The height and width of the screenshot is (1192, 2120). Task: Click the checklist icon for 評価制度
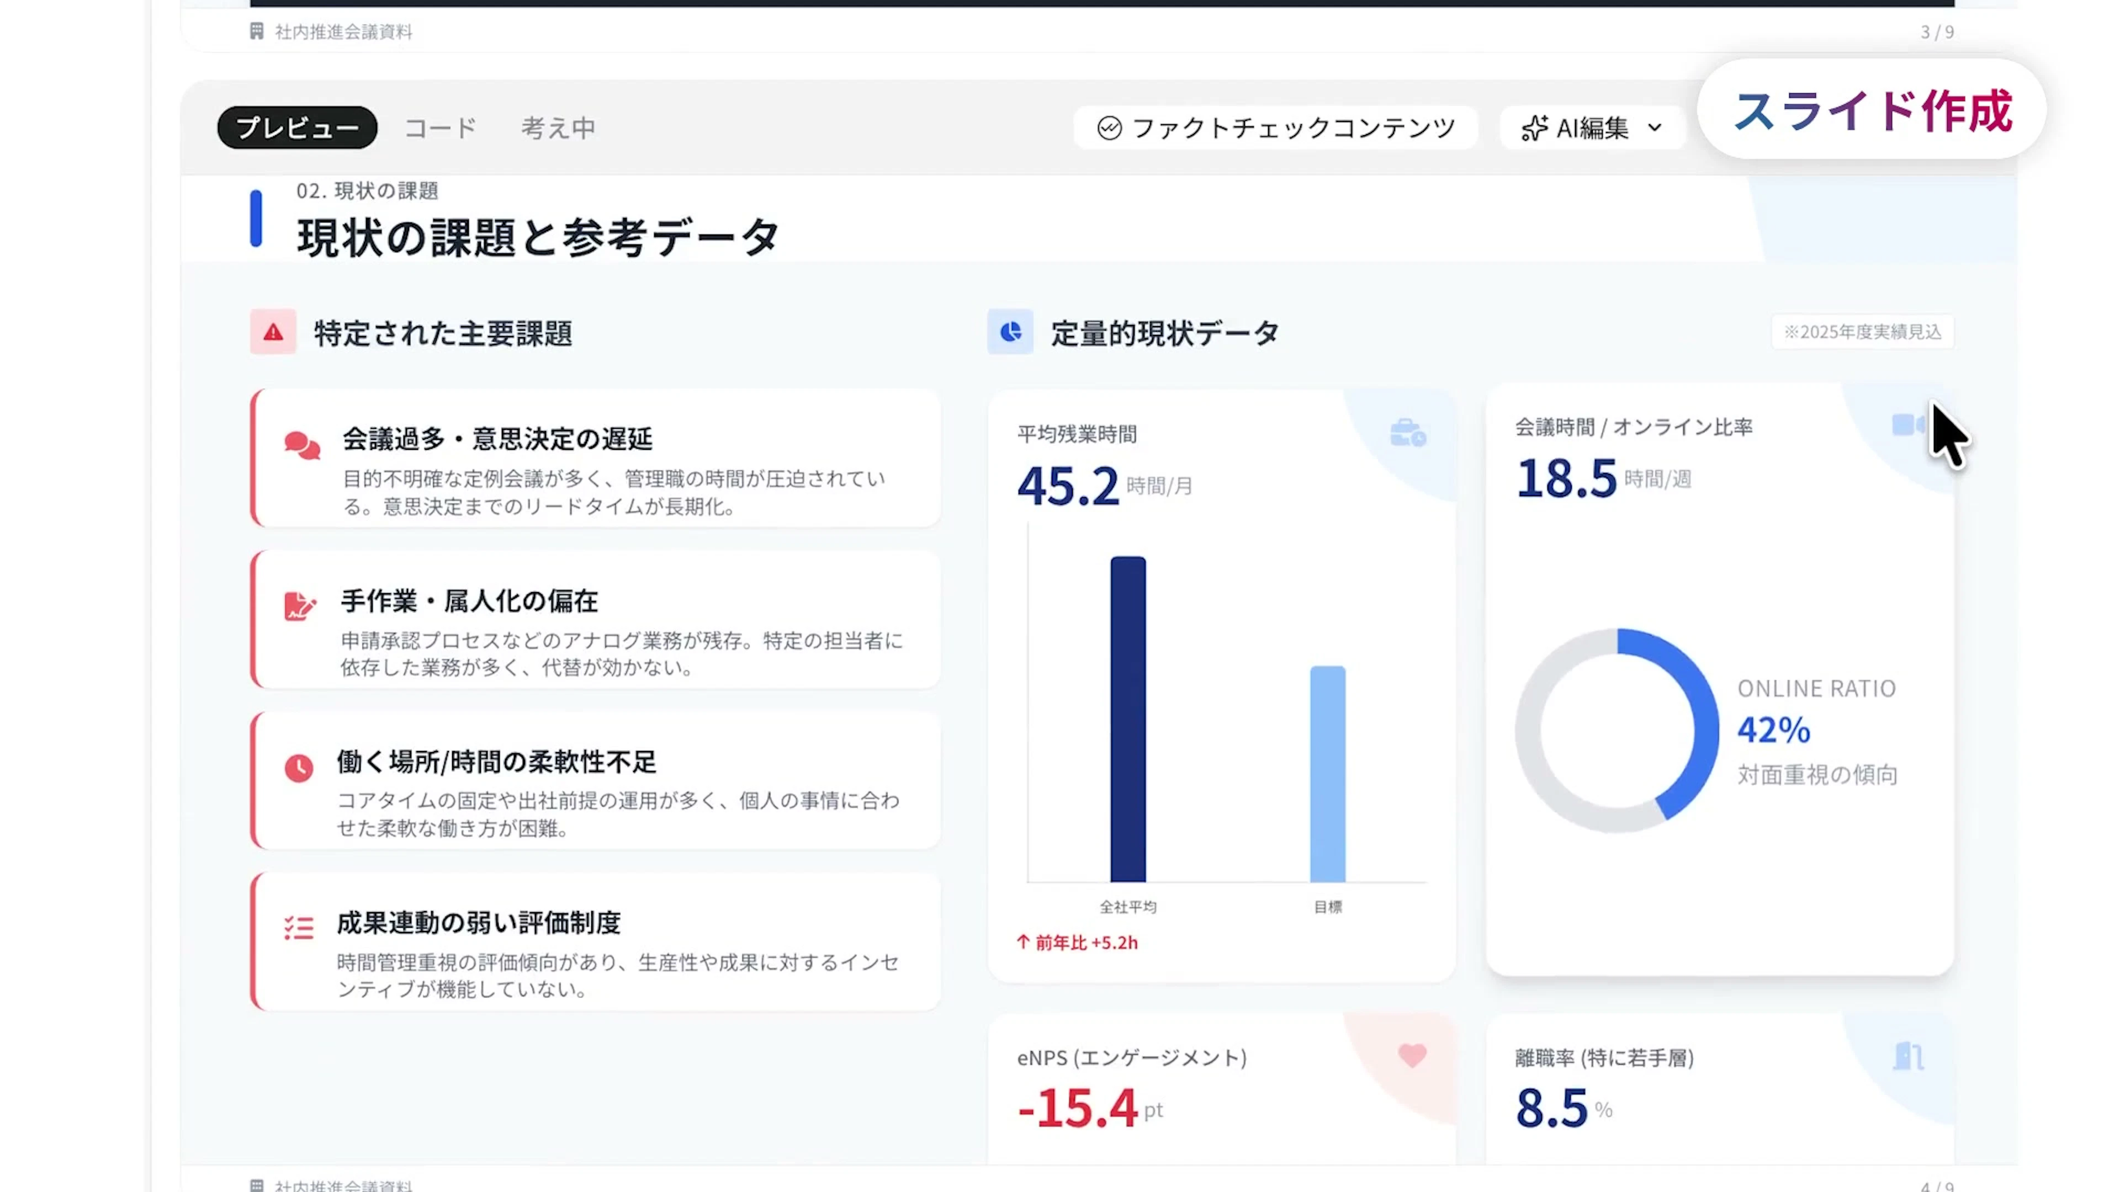(x=299, y=928)
